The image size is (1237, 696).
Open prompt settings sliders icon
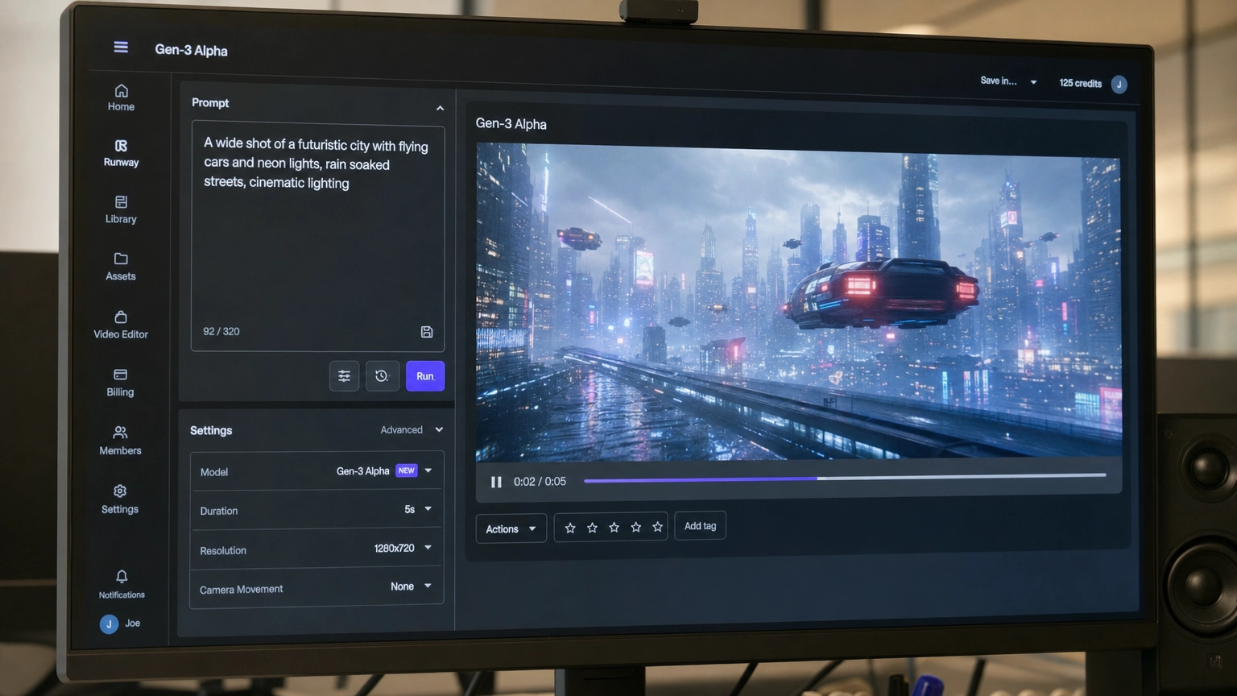point(344,376)
